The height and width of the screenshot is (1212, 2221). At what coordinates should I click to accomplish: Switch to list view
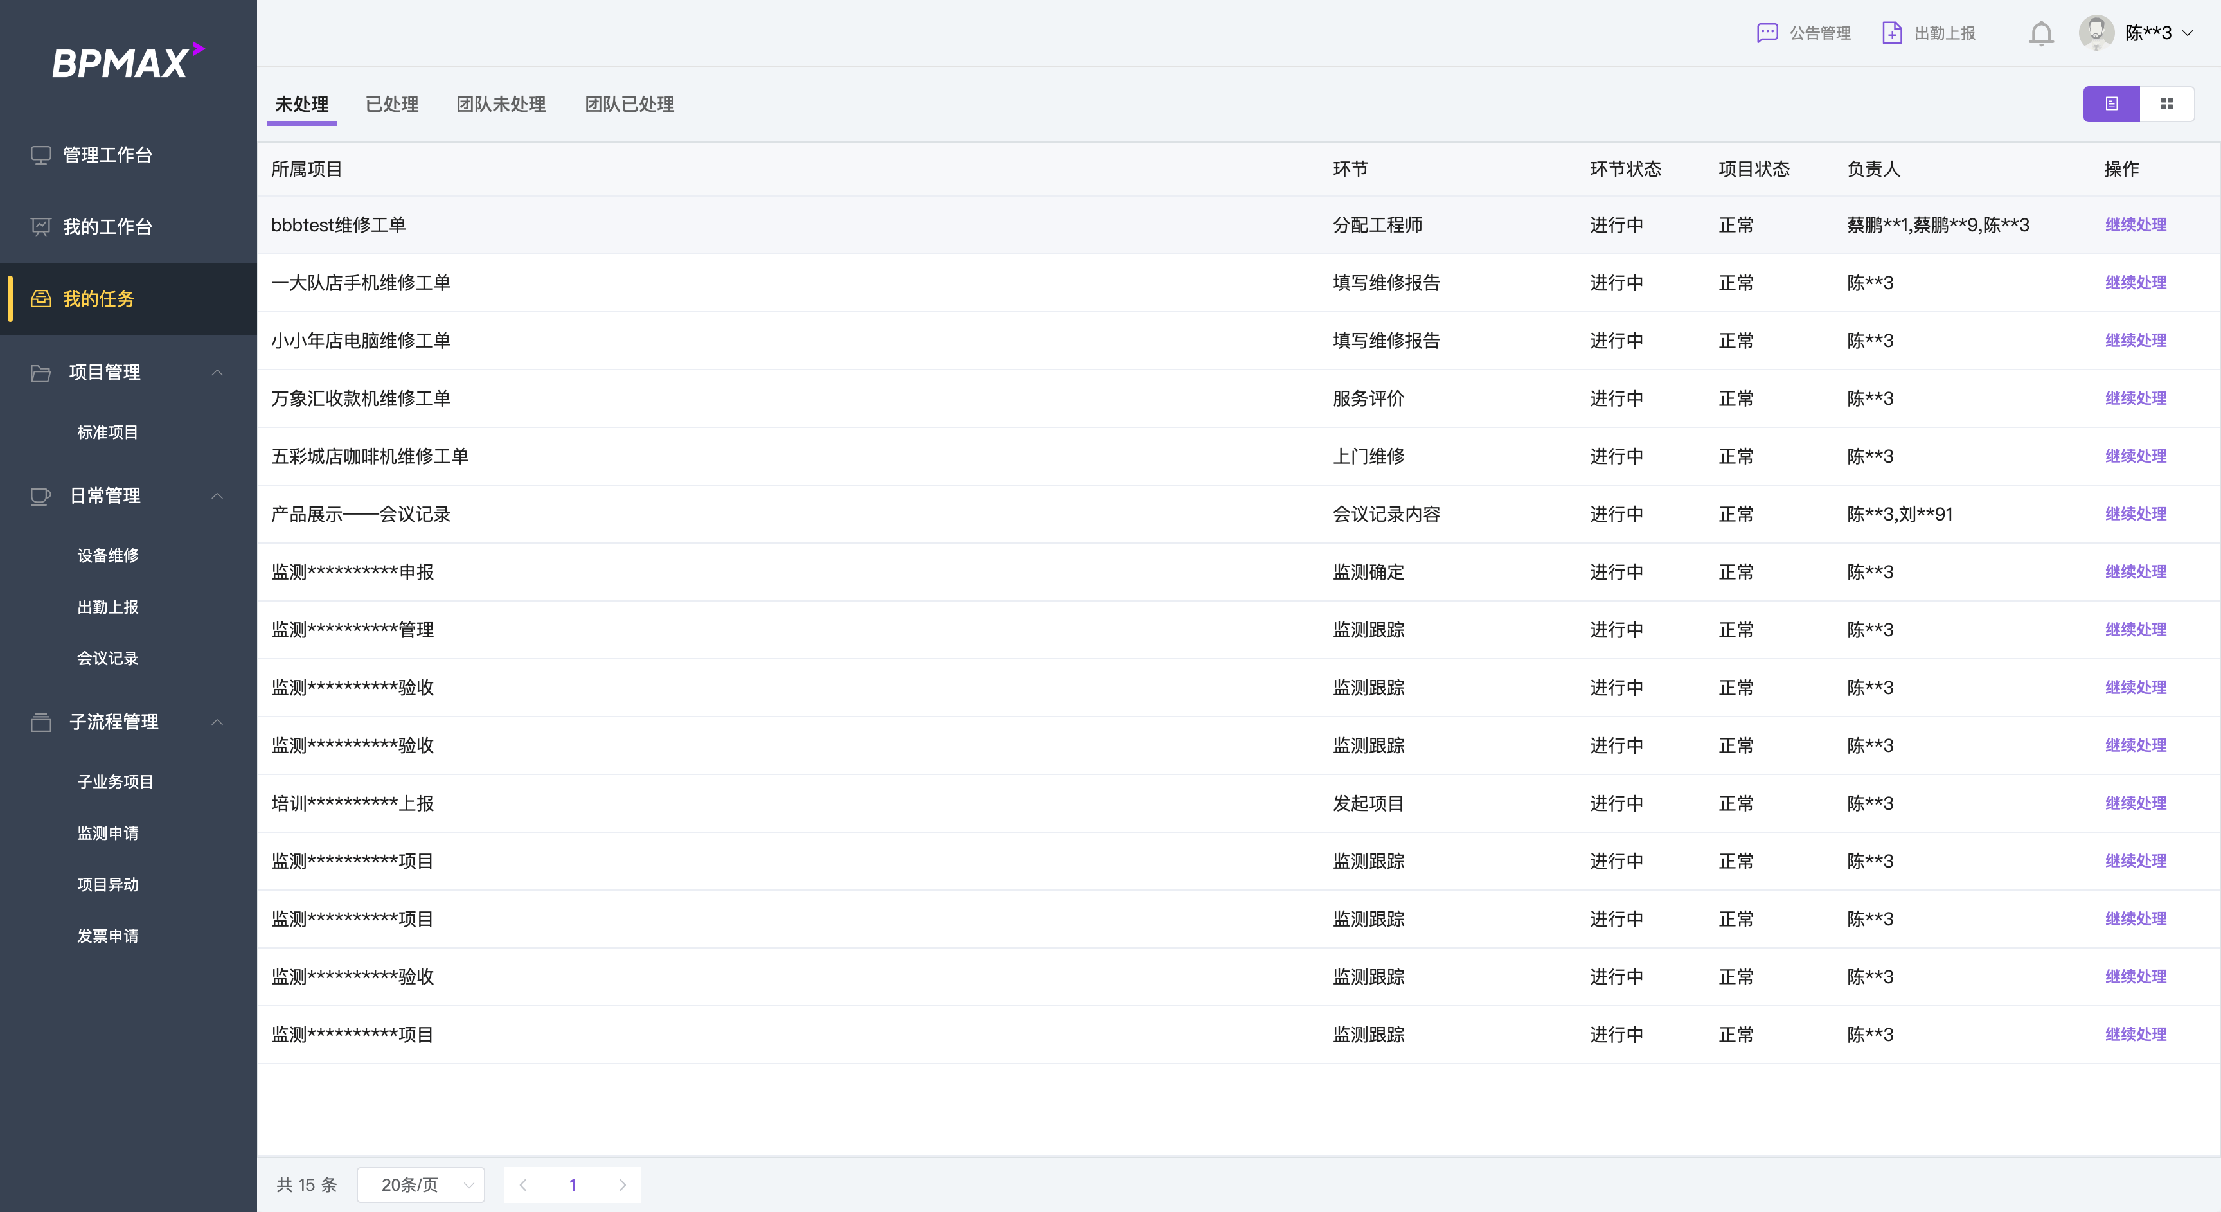point(2110,103)
